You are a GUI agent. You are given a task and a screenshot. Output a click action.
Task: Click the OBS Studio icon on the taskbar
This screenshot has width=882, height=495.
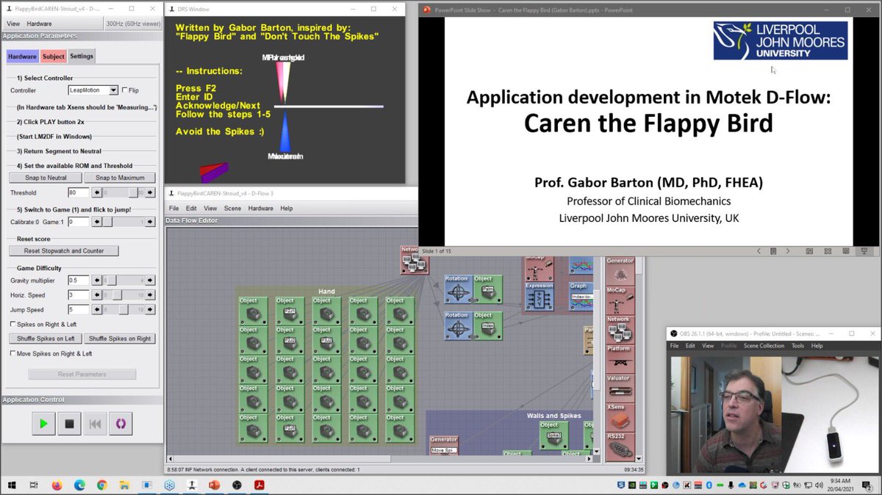[237, 485]
